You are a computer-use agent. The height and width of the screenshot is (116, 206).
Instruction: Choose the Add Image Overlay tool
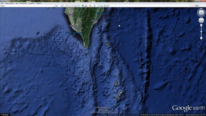pos(76,6)
